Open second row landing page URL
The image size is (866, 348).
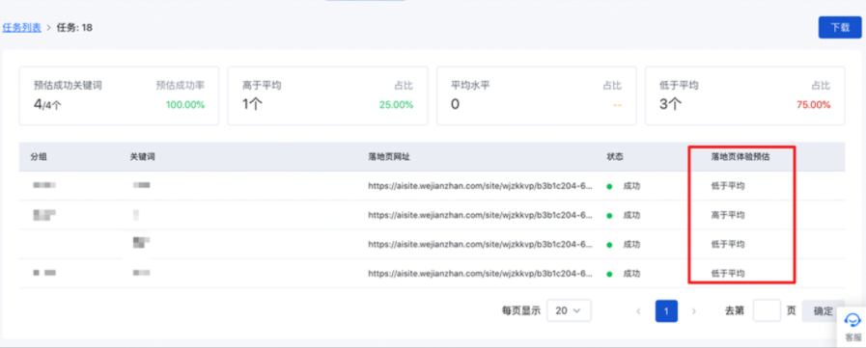(x=481, y=215)
